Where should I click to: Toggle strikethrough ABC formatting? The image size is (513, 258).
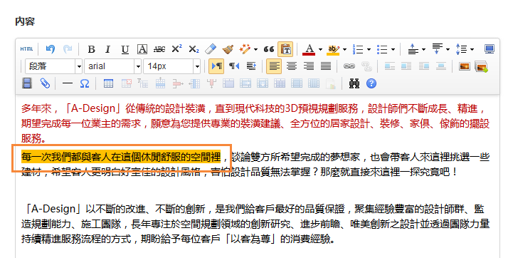pos(159,49)
